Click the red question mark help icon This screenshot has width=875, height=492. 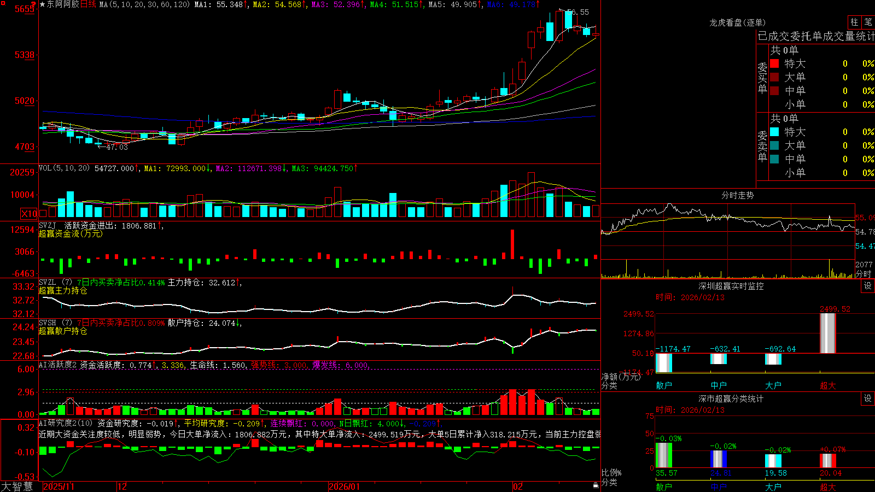(x=34, y=4)
